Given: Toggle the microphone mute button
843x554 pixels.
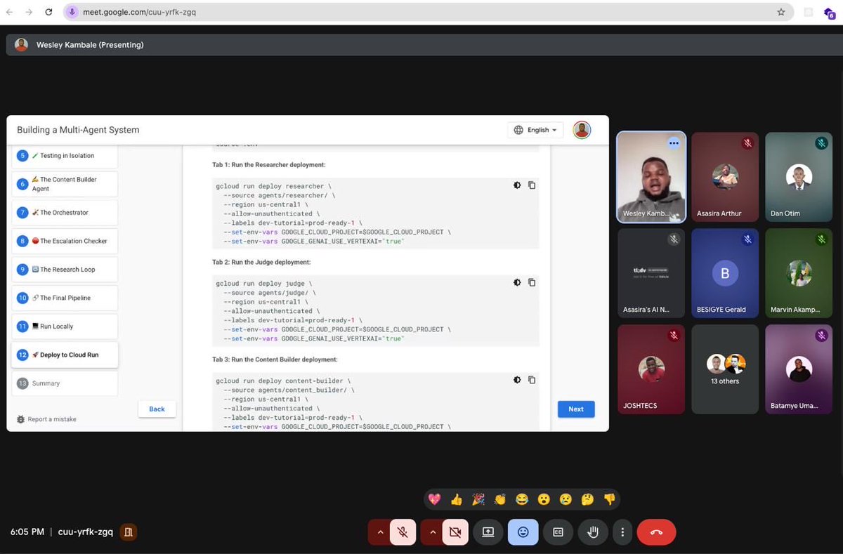Looking at the screenshot, I should 403,532.
